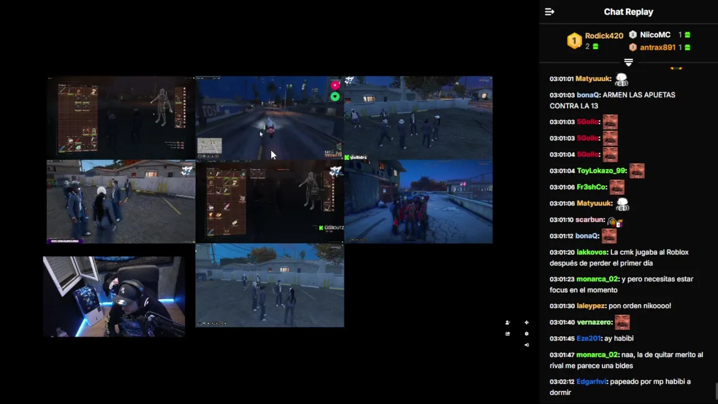Open user bonaQ on the APUETAS message
The width and height of the screenshot is (718, 404).
tap(588, 95)
